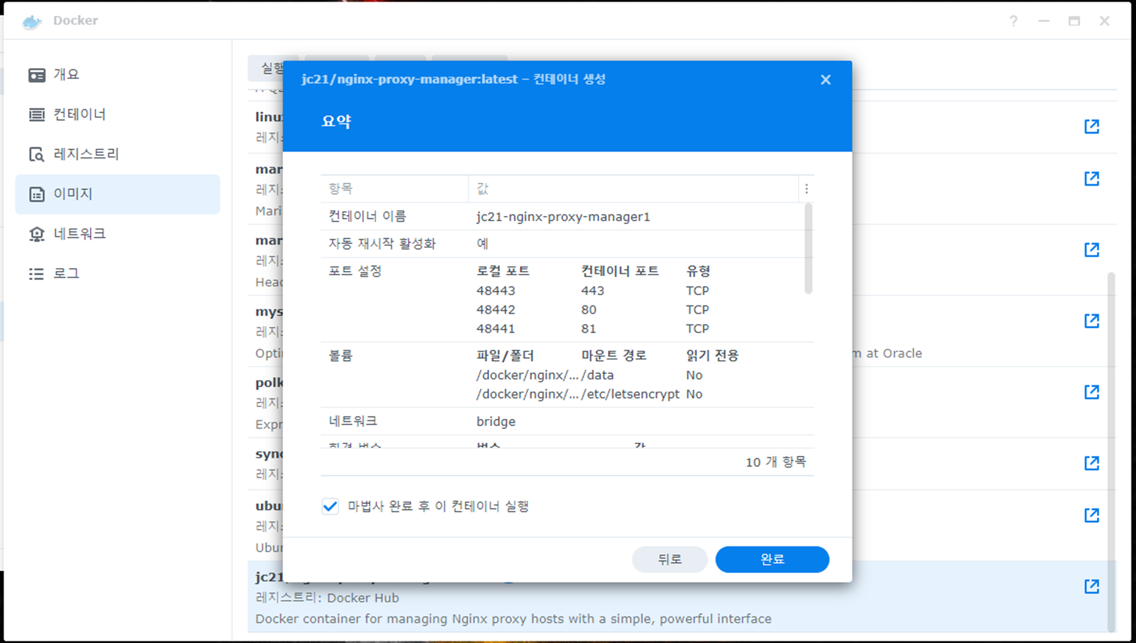Click the 포트 설정 row label

pyautogui.click(x=355, y=271)
